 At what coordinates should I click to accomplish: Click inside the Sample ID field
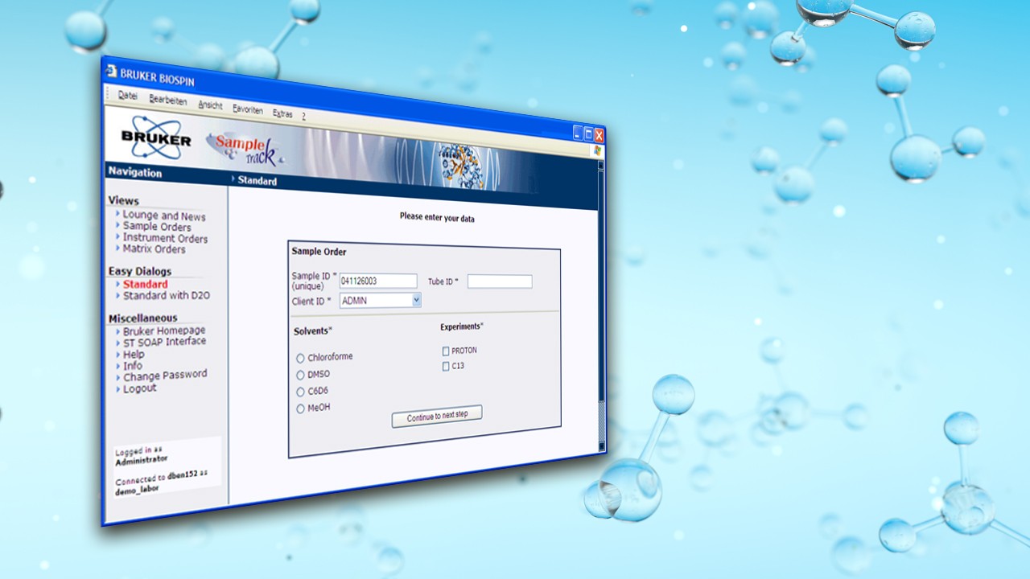click(378, 280)
